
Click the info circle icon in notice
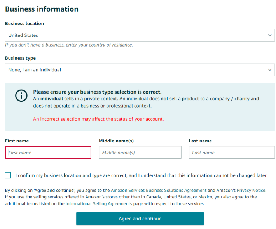21,95
